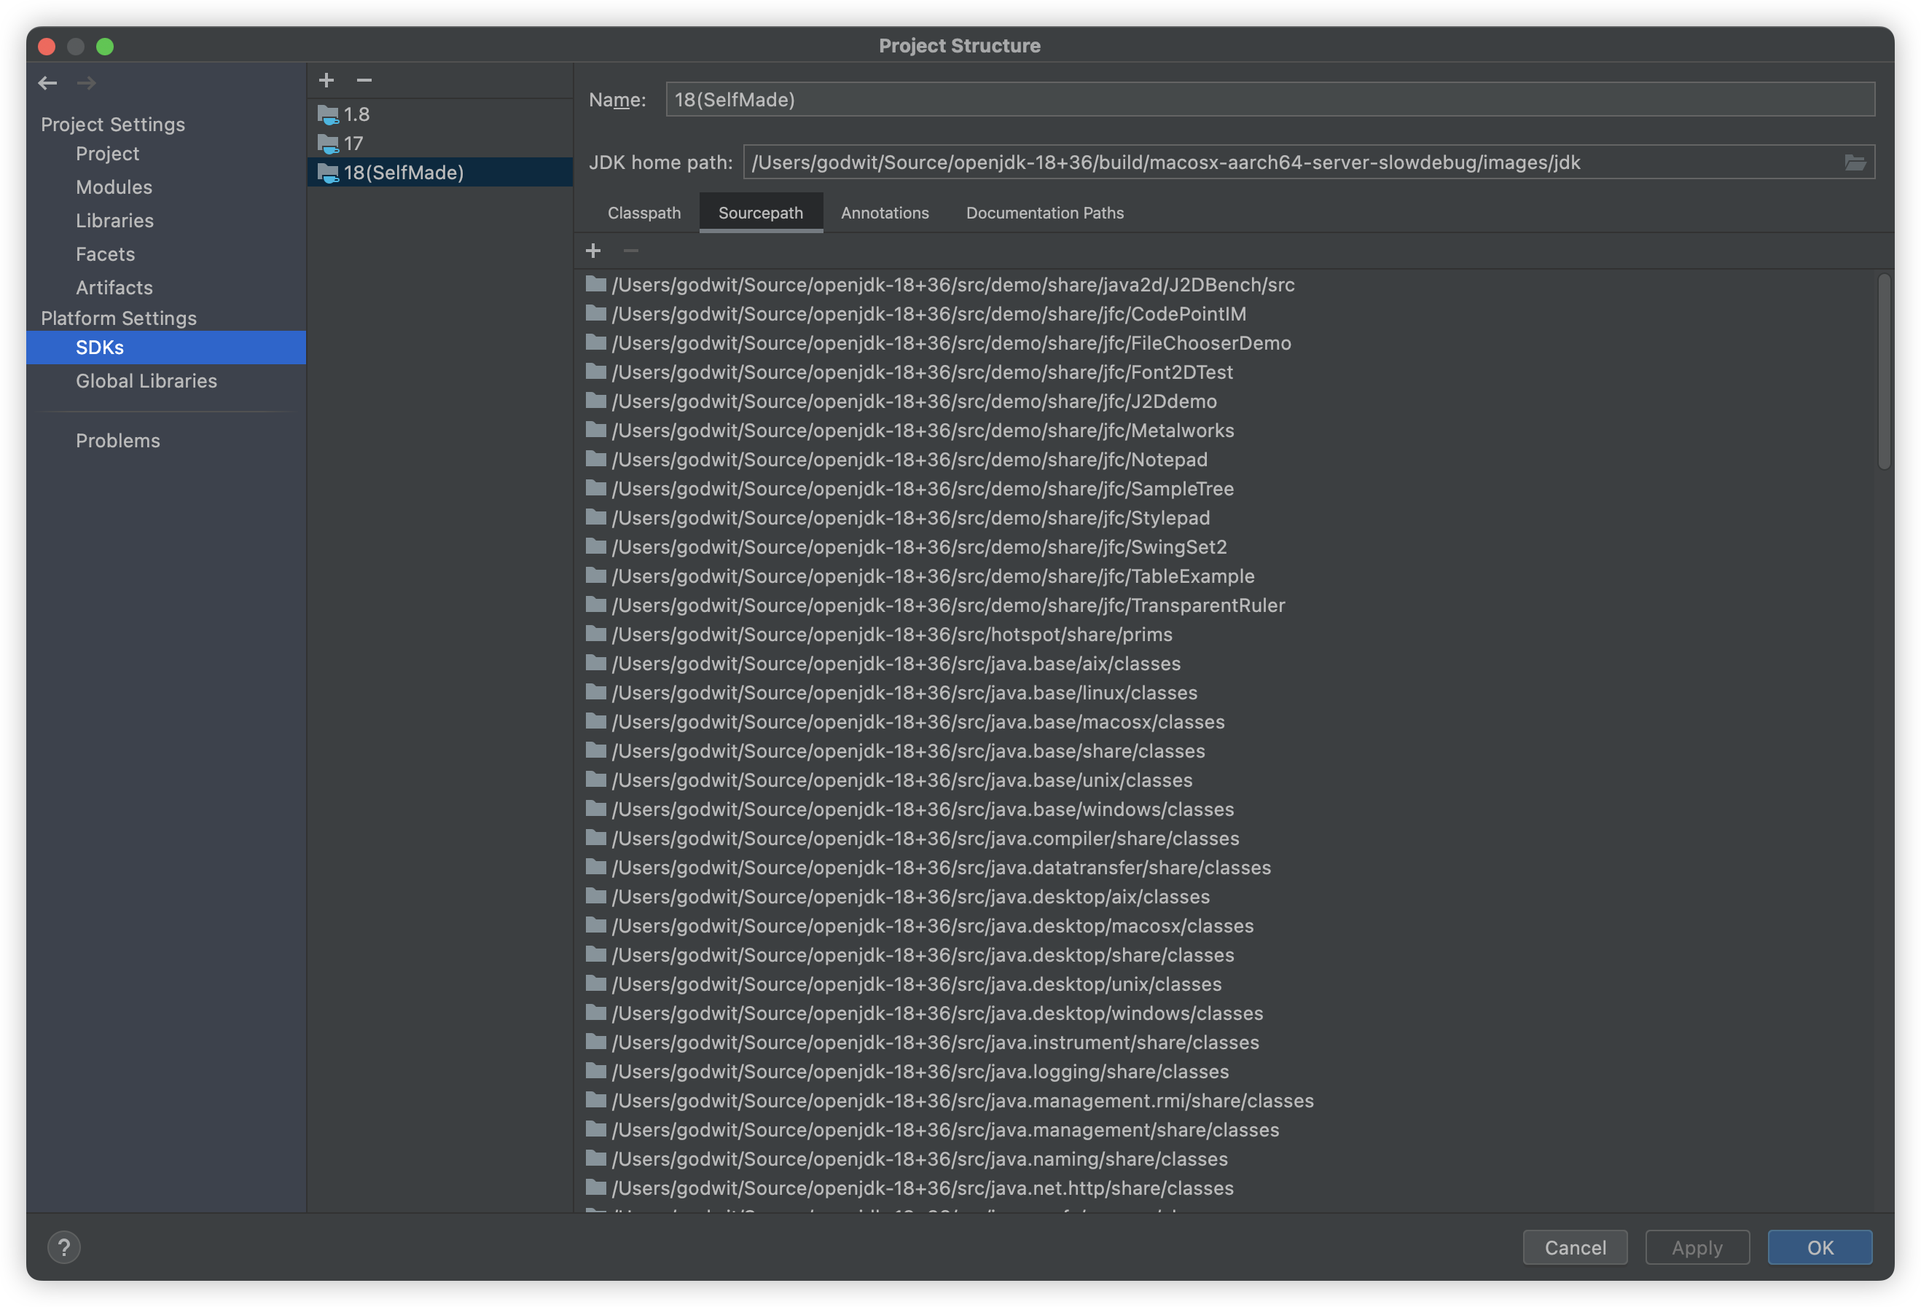Image resolution: width=1921 pixels, height=1307 pixels.
Task: Click into the SDK Name field
Action: coord(1269,100)
